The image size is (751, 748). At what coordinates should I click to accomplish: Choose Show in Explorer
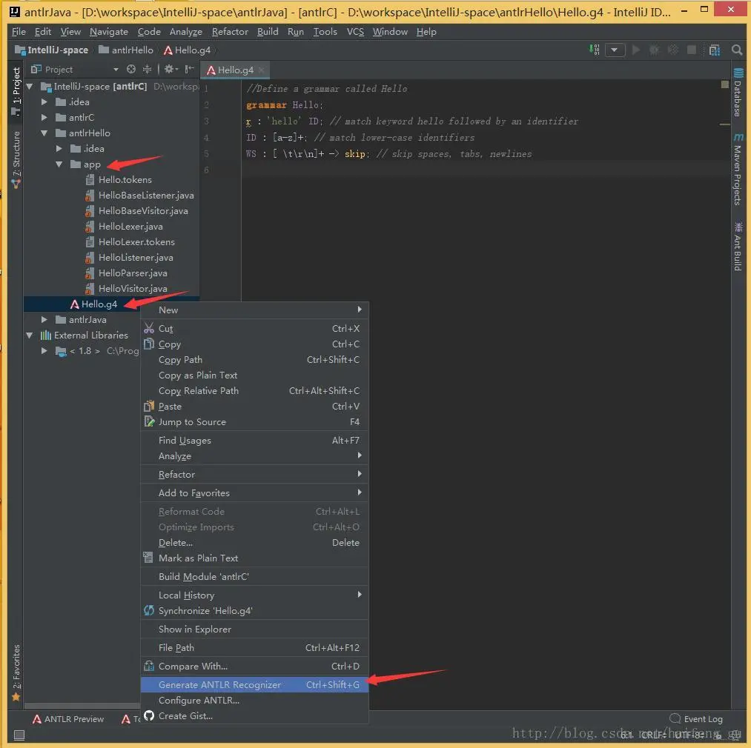tap(254, 630)
